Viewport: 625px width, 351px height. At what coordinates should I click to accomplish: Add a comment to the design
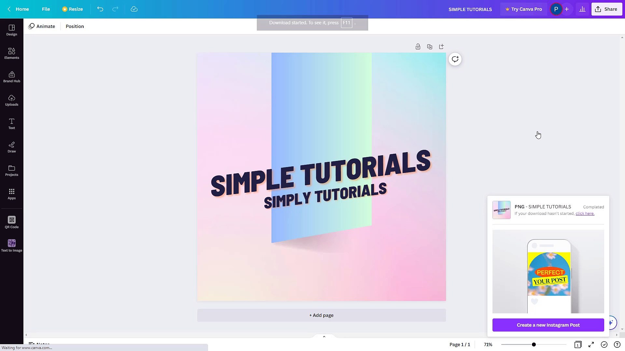[x=455, y=59]
